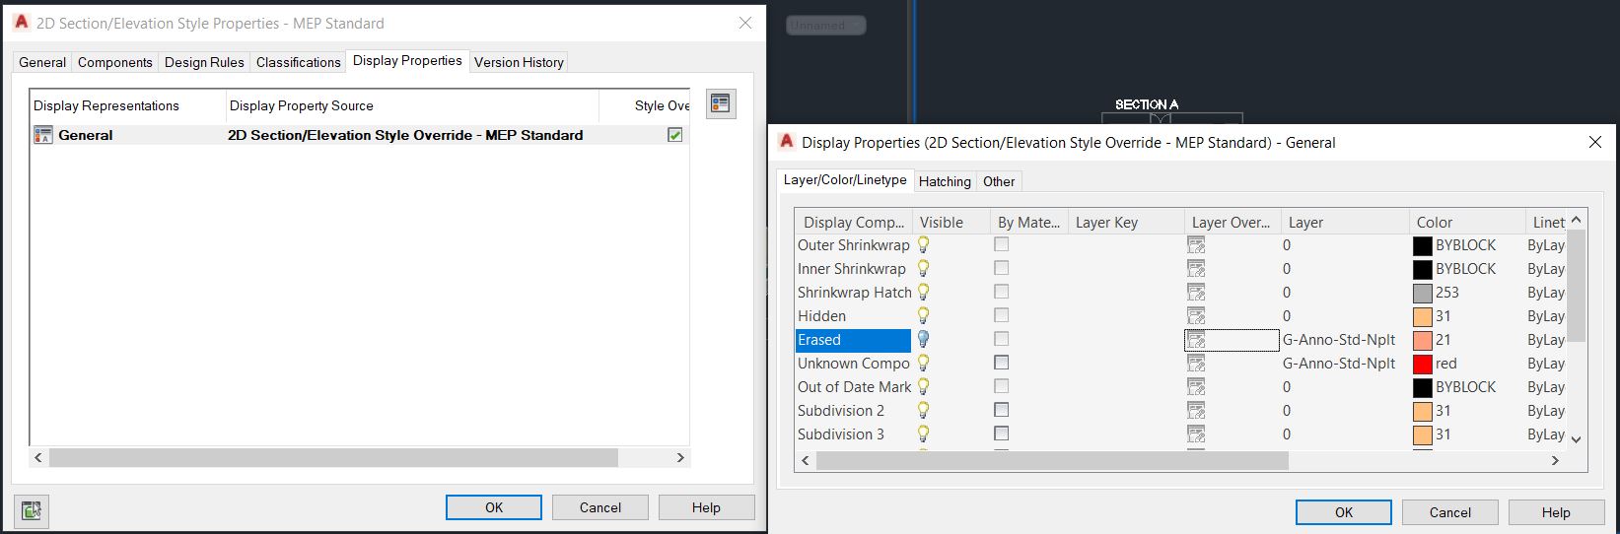
Task: Click scroll up arrow in component list
Action: pyautogui.click(x=1576, y=220)
